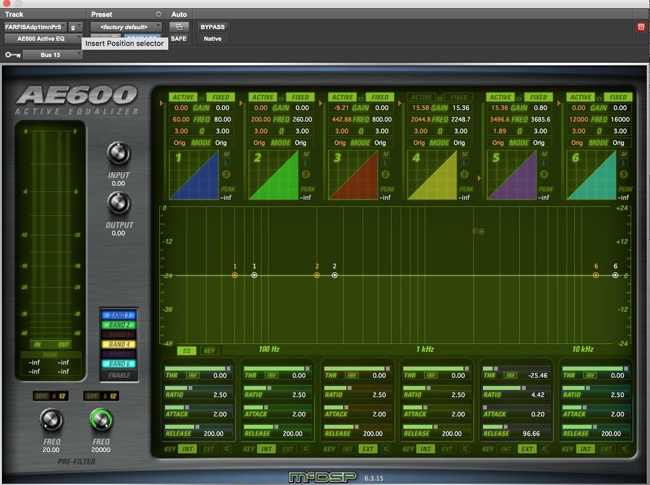Open band 6 active MODE selector showing Orig
650x485 pixels.
point(577,143)
